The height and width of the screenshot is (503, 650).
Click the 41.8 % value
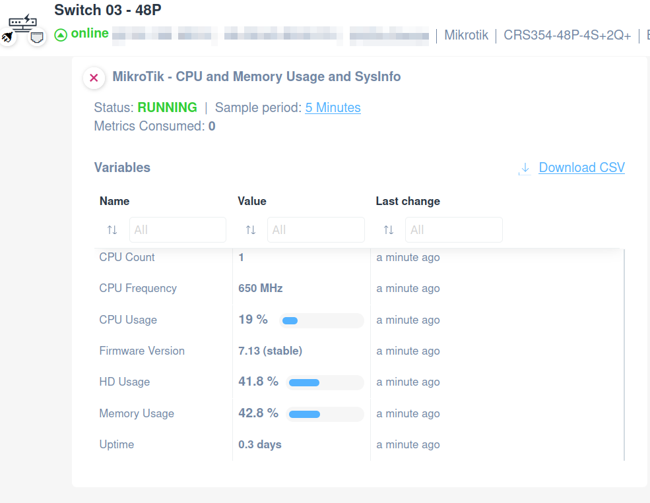[x=258, y=381]
